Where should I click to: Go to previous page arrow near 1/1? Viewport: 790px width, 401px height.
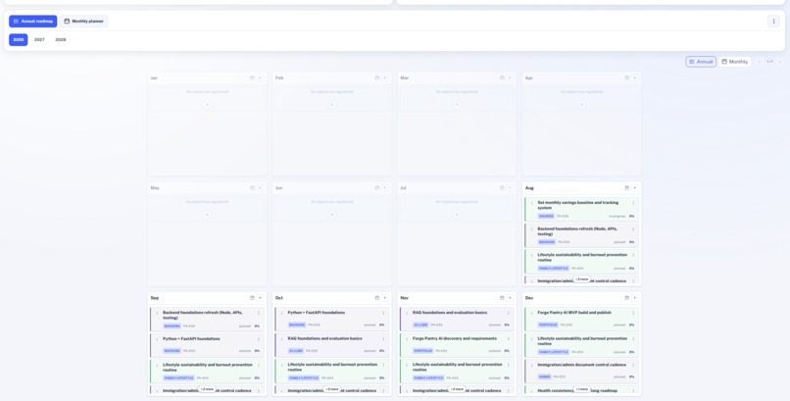(760, 62)
